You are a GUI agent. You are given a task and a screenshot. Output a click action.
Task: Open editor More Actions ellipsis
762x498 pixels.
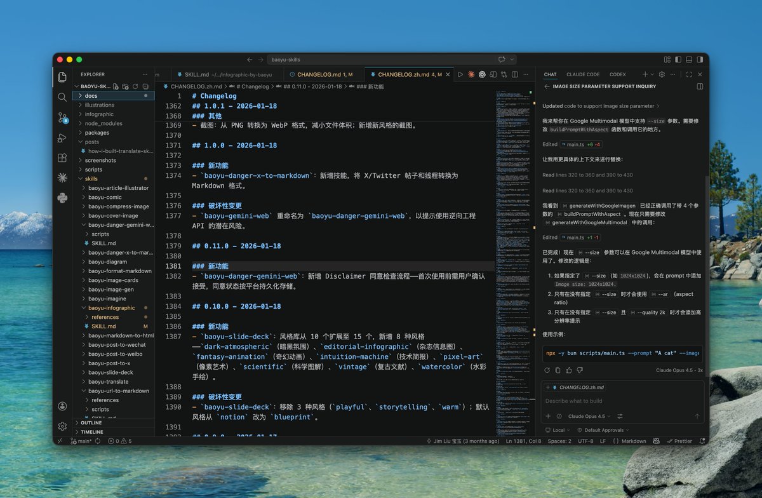[526, 74]
